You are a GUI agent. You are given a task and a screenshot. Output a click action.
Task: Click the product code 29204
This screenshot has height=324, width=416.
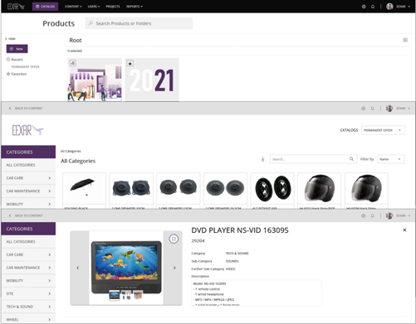pyautogui.click(x=198, y=241)
